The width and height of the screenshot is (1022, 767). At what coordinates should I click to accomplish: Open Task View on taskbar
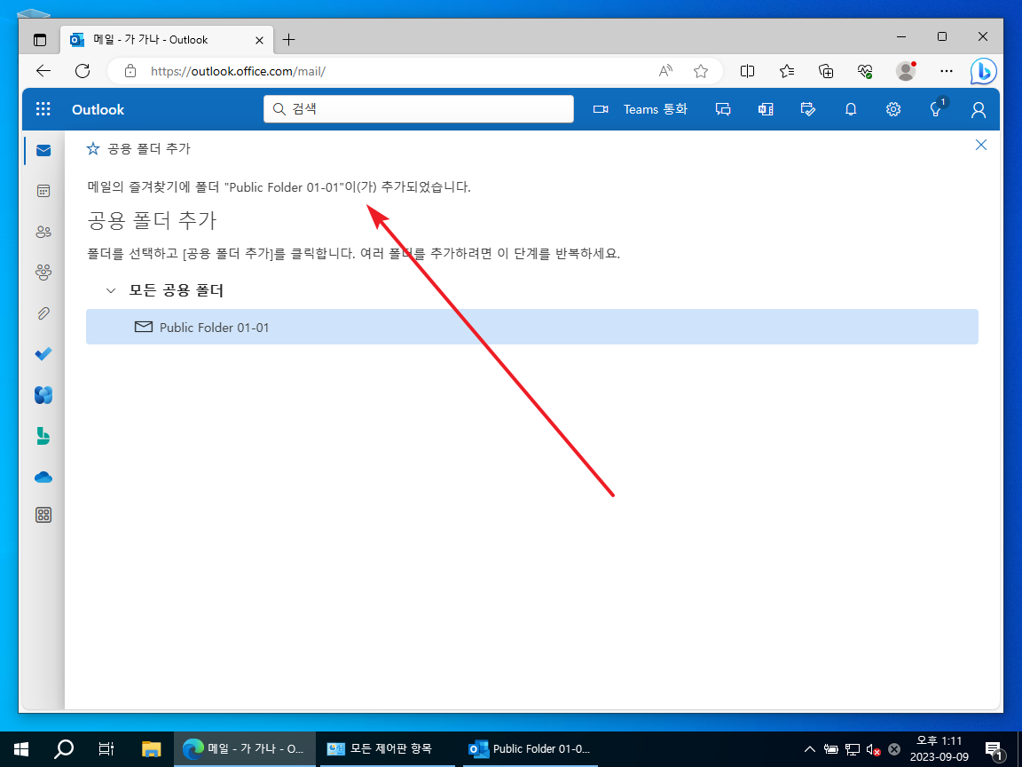(x=106, y=748)
